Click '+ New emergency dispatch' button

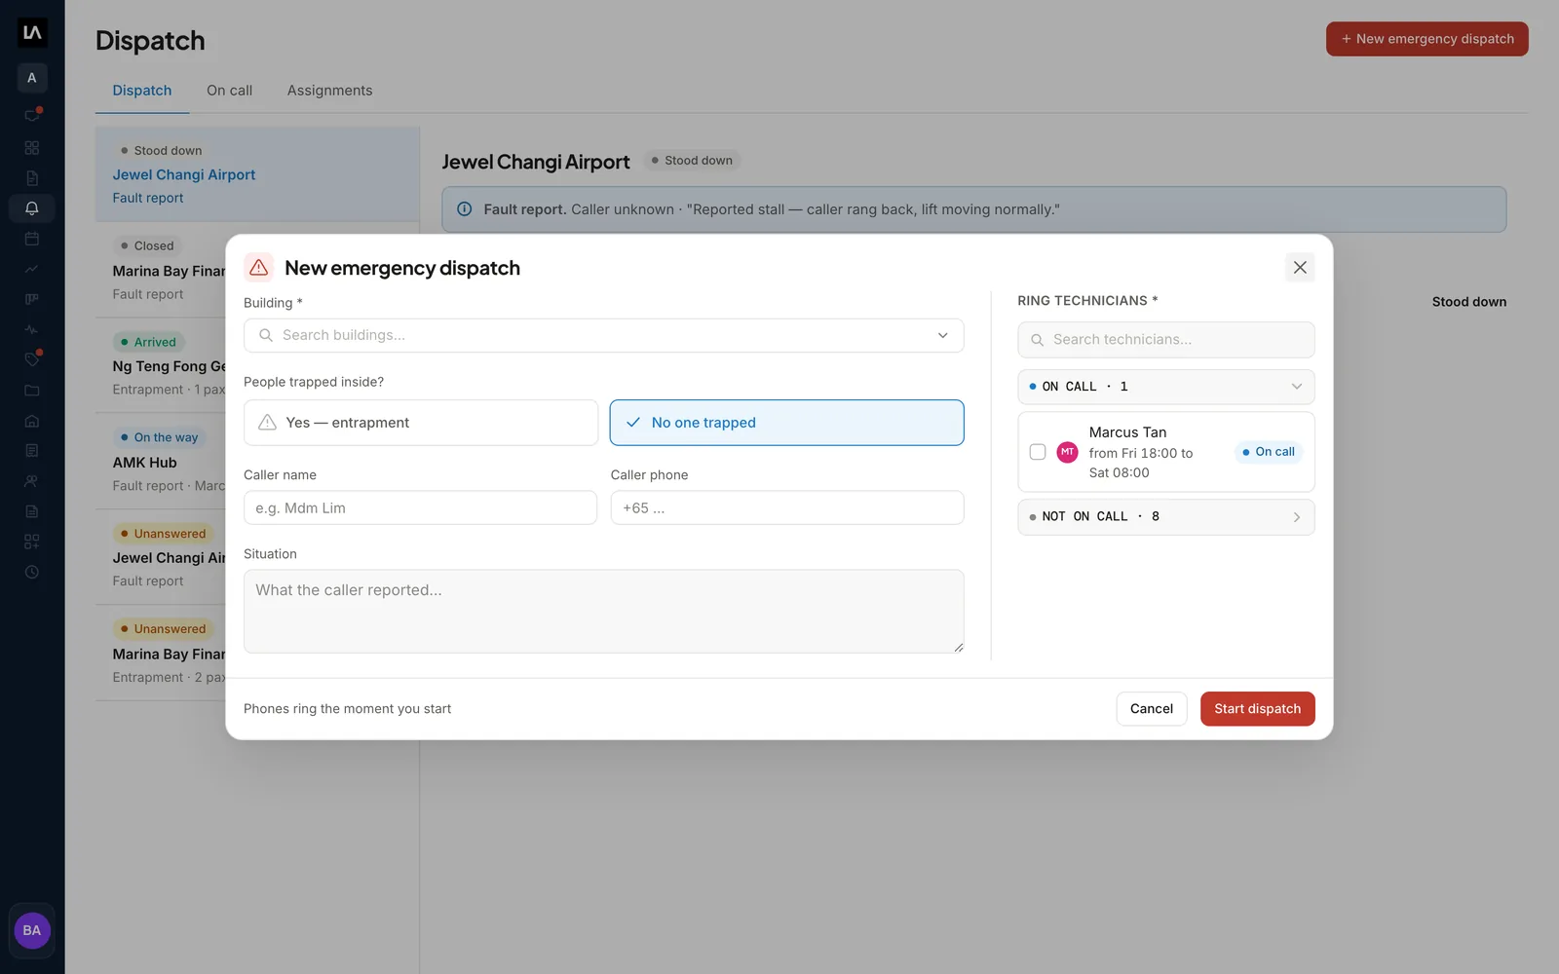(1427, 39)
